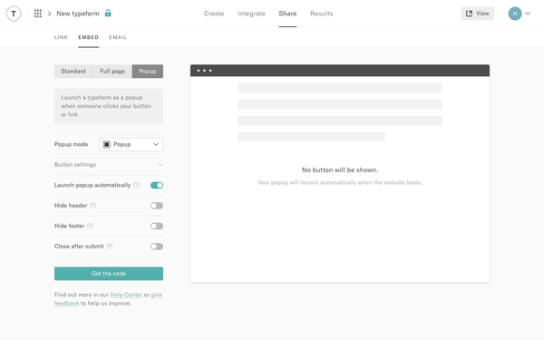This screenshot has width=544, height=340.
Task: Click the popup icon in Popup mode field
Action: click(107, 144)
